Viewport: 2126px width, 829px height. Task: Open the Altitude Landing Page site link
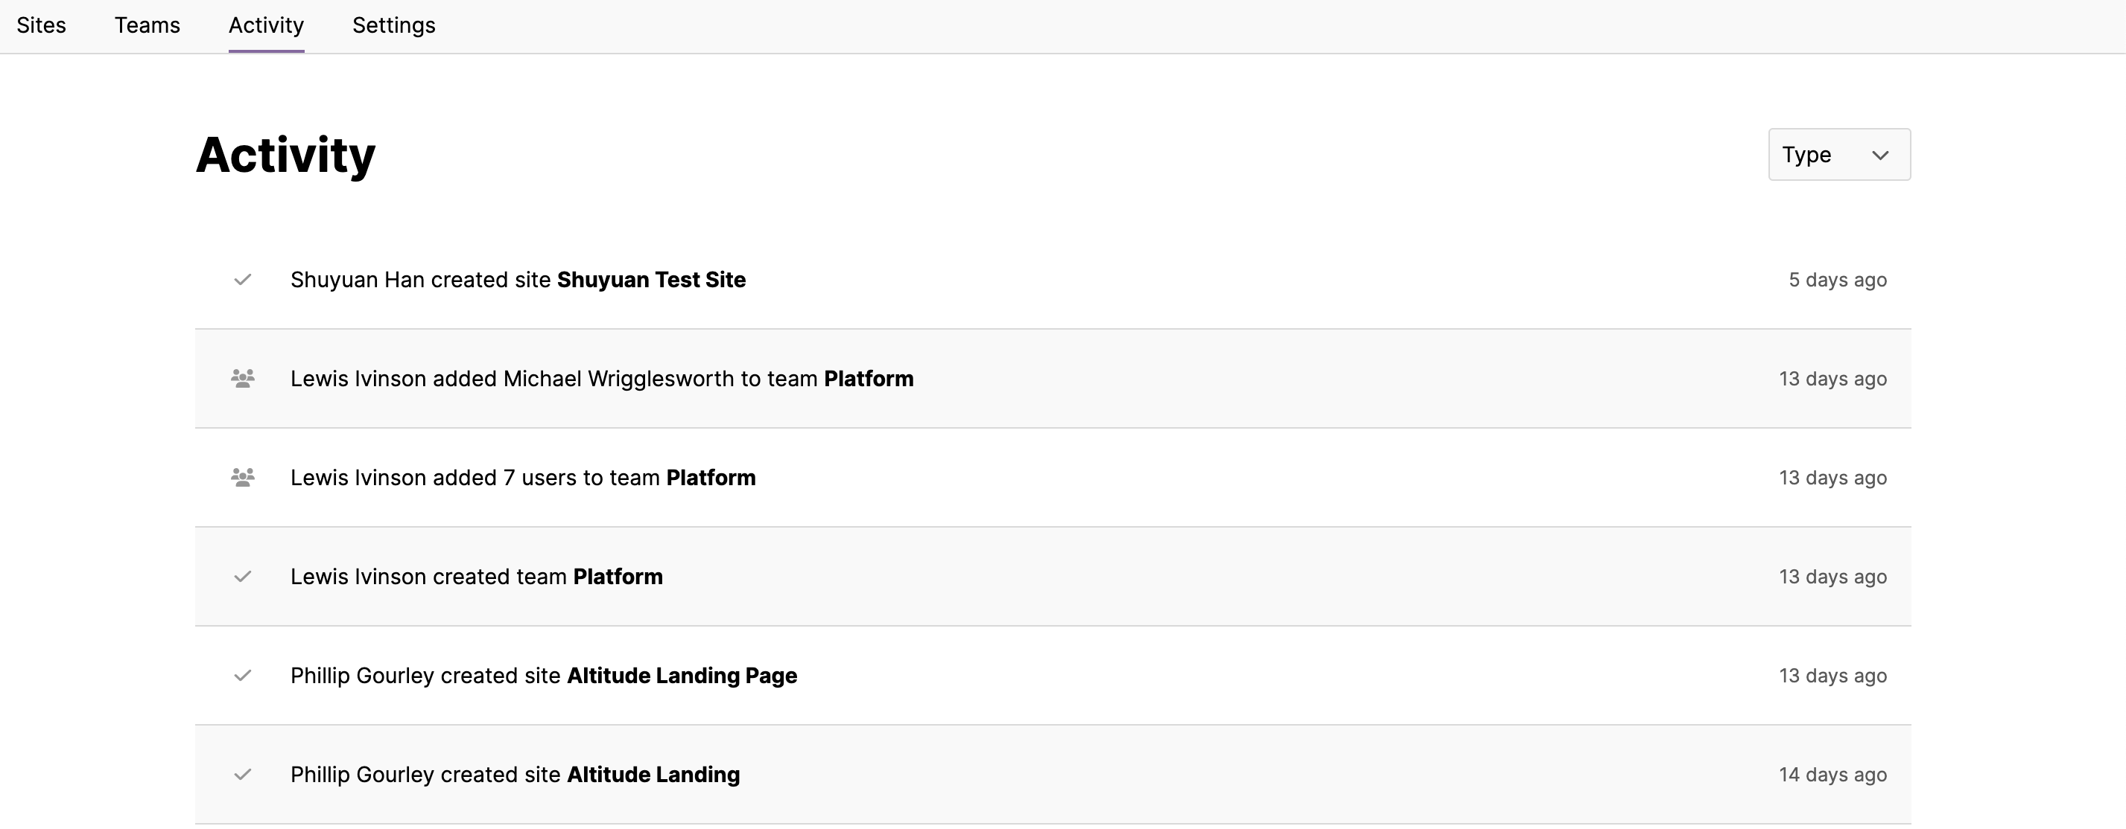682,676
